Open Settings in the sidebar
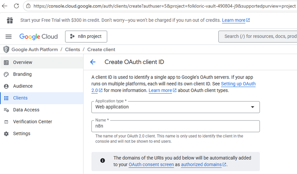Image resolution: width=297 pixels, height=174 pixels. tap(22, 133)
